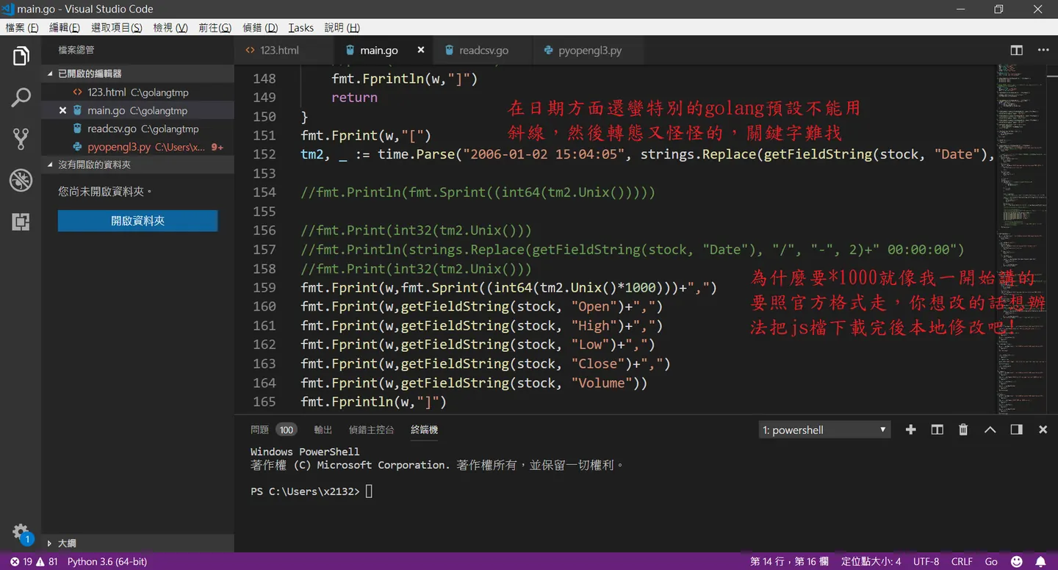Open the notifications bell in the status bar
Viewport: 1058px width, 570px height.
click(x=1040, y=561)
